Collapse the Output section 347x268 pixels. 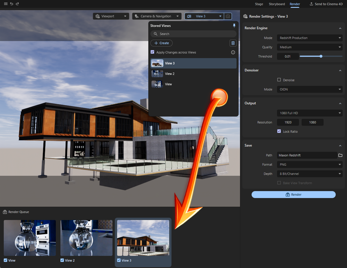[340, 103]
